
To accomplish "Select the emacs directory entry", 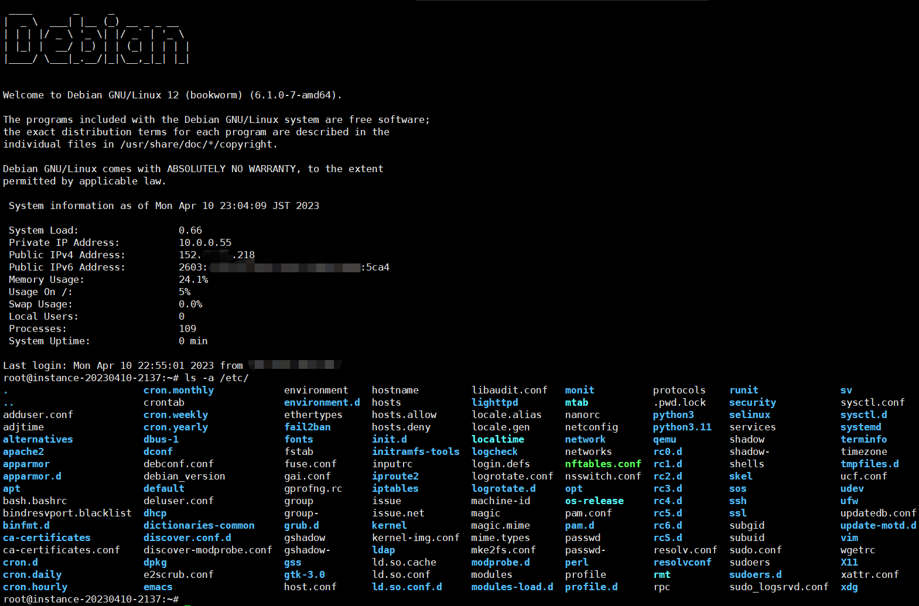I will coord(158,587).
